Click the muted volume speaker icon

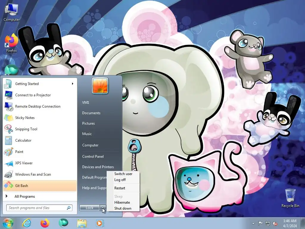pyautogui.click(x=275, y=223)
